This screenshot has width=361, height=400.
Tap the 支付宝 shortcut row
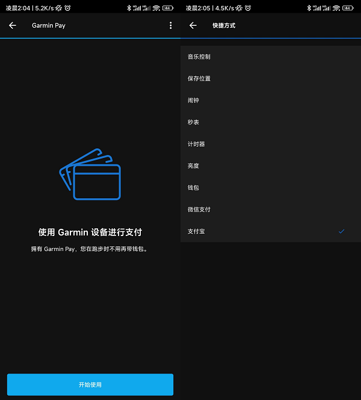[271, 231]
